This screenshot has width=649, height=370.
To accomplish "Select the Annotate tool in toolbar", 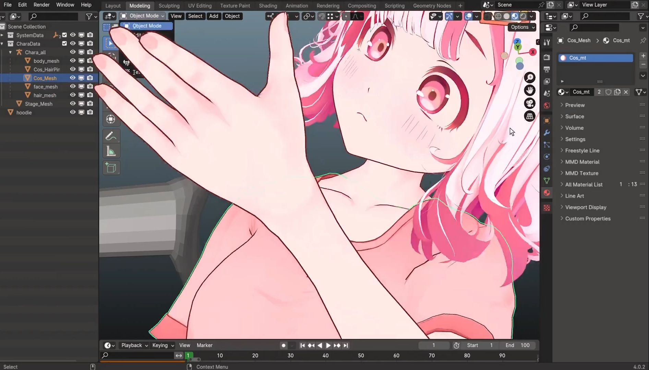I will pyautogui.click(x=111, y=136).
